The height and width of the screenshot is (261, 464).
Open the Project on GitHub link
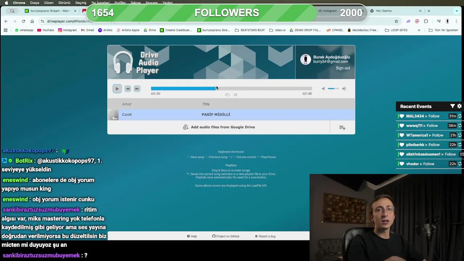pyautogui.click(x=225, y=236)
